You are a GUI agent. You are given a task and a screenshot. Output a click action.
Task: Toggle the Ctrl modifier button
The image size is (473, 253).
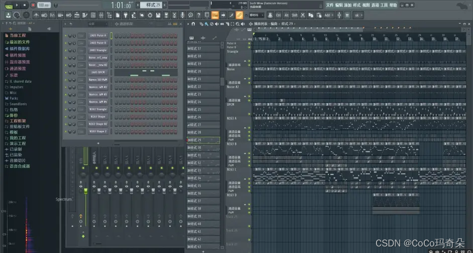point(278,15)
